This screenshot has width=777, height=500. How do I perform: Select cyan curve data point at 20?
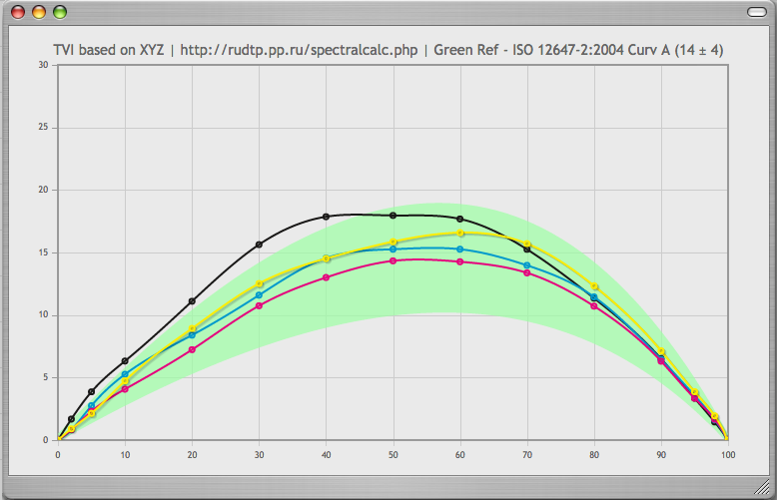(192, 335)
